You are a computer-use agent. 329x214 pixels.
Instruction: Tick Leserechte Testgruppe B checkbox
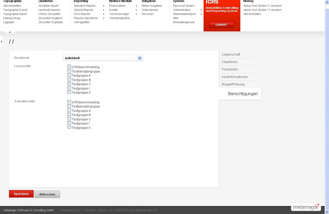point(69,79)
